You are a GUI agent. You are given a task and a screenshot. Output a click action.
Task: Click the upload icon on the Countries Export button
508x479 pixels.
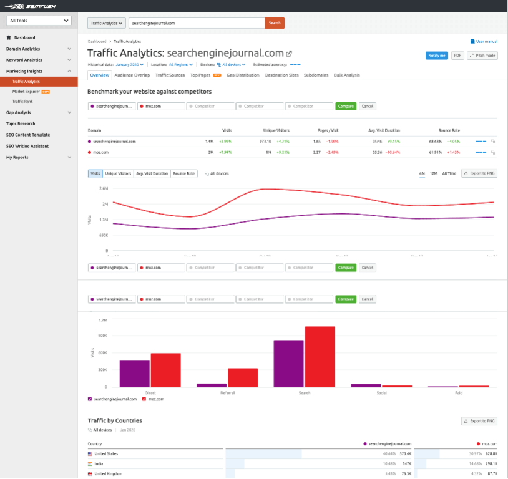466,421
